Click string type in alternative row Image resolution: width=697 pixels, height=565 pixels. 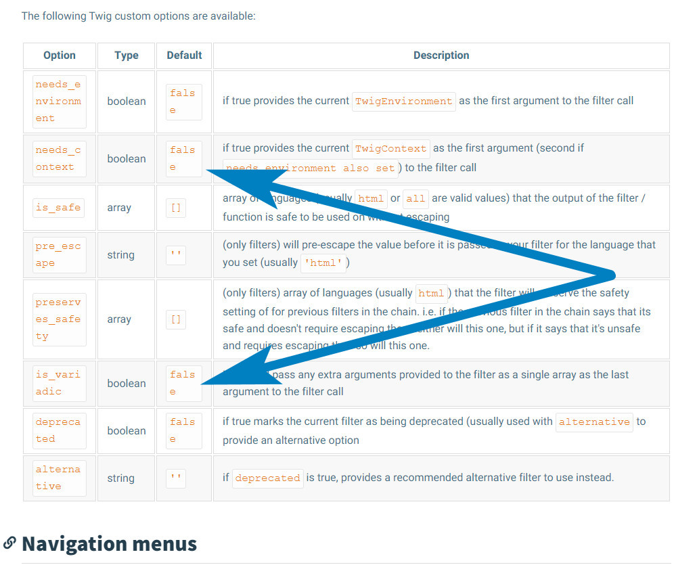click(x=120, y=478)
